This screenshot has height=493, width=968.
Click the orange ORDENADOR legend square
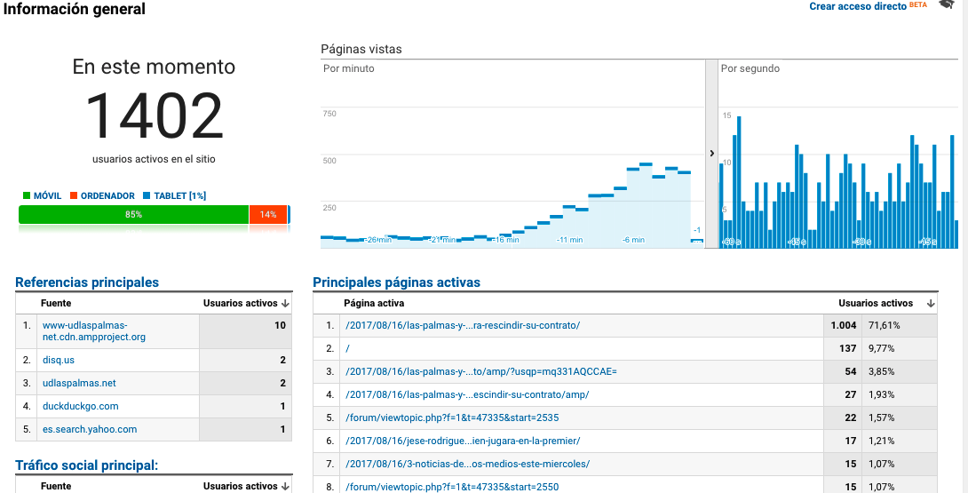tap(75, 195)
